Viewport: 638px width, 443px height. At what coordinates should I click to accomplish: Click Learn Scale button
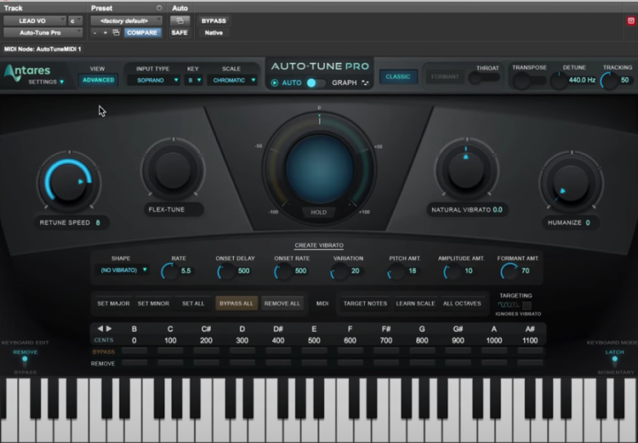point(416,303)
